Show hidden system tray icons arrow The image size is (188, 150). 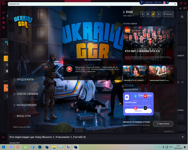click(160, 147)
